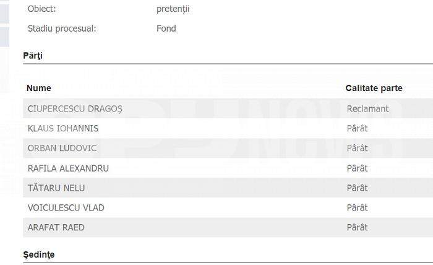Select the Fond value text

[x=166, y=28]
